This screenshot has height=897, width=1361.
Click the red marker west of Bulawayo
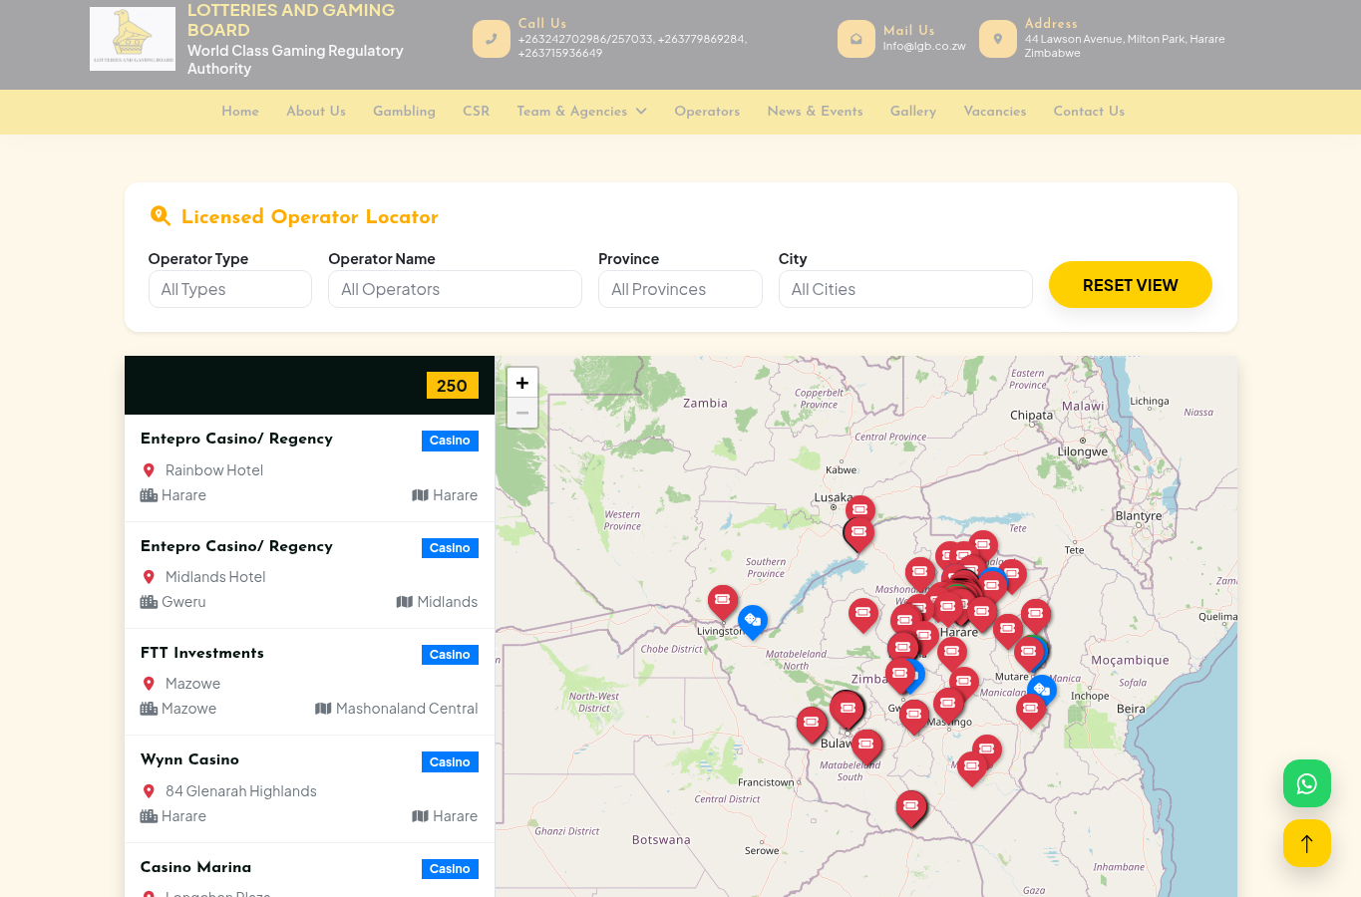[x=812, y=724]
